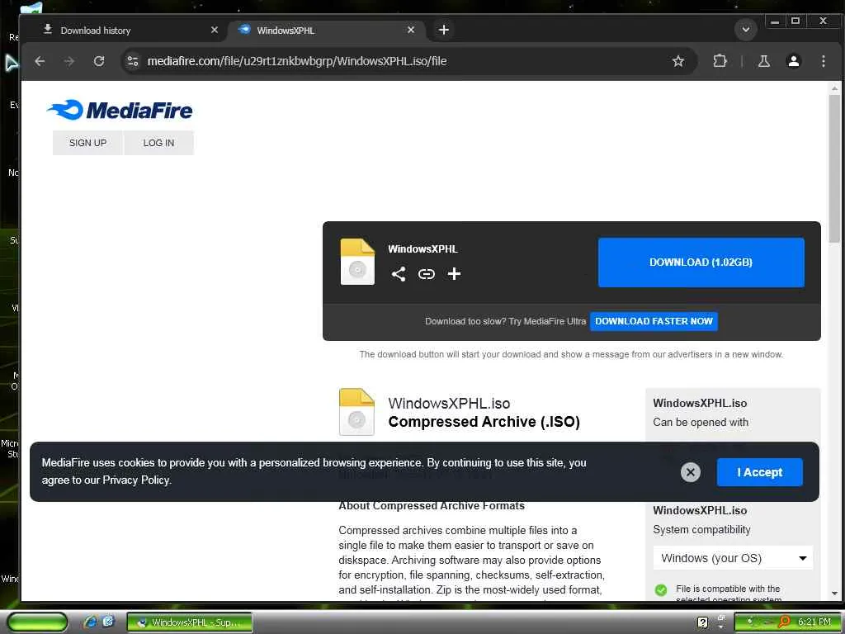Accept cookies with I Accept
Image resolution: width=845 pixels, height=634 pixels.
pyautogui.click(x=760, y=472)
